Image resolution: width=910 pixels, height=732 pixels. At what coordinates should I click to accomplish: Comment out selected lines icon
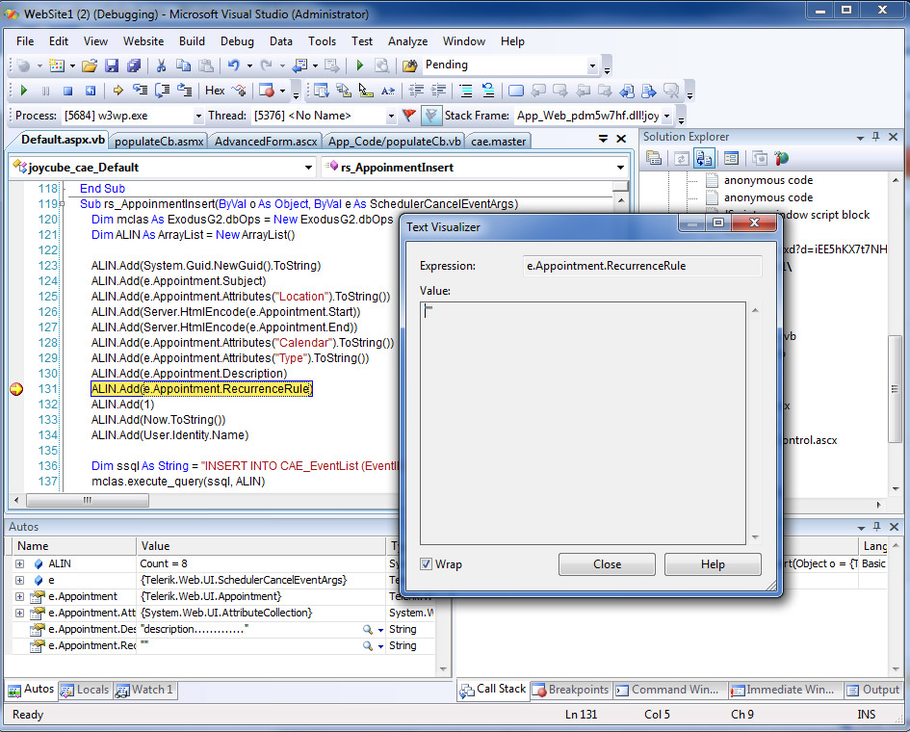[465, 91]
